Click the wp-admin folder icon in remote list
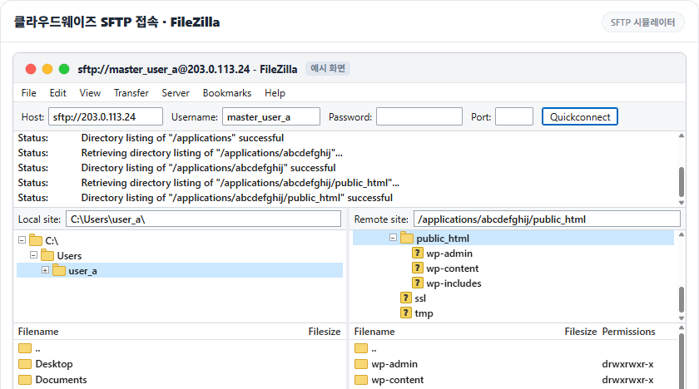The width and height of the screenshot is (699, 389). [361, 364]
